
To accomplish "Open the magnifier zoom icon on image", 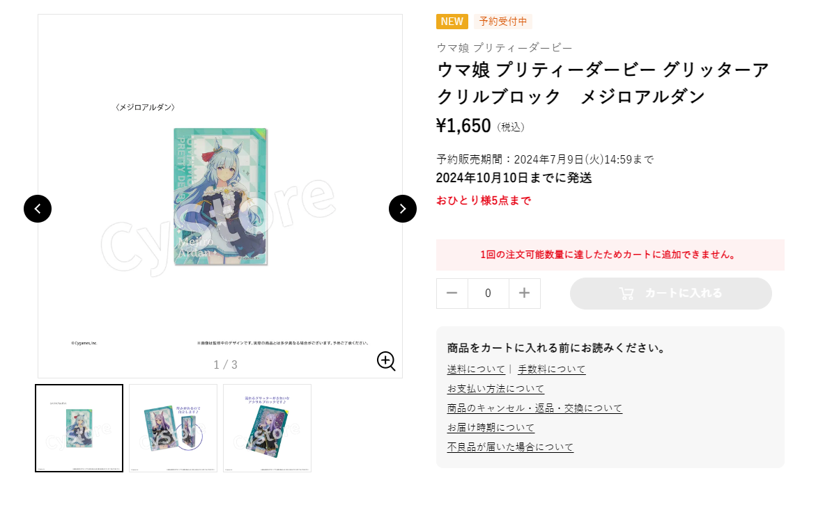I will click(x=386, y=361).
